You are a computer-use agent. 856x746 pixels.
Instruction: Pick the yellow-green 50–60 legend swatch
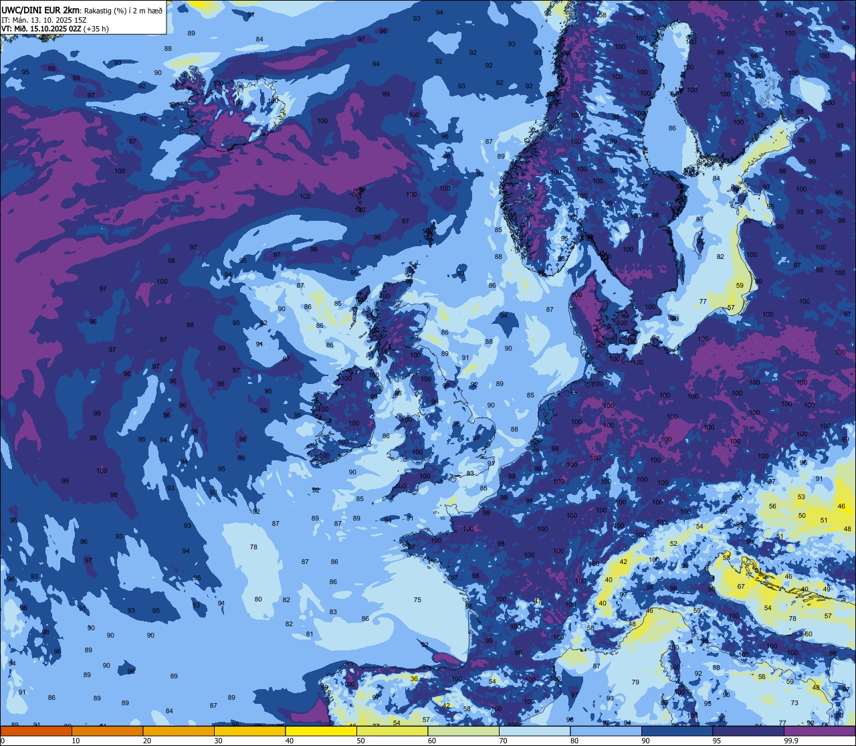click(x=392, y=731)
